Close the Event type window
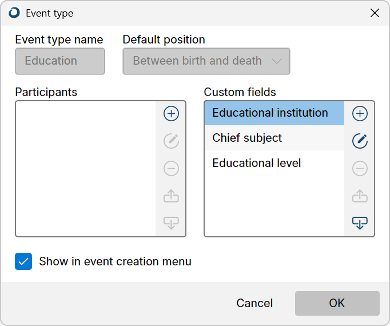390x326 pixels. (x=375, y=13)
